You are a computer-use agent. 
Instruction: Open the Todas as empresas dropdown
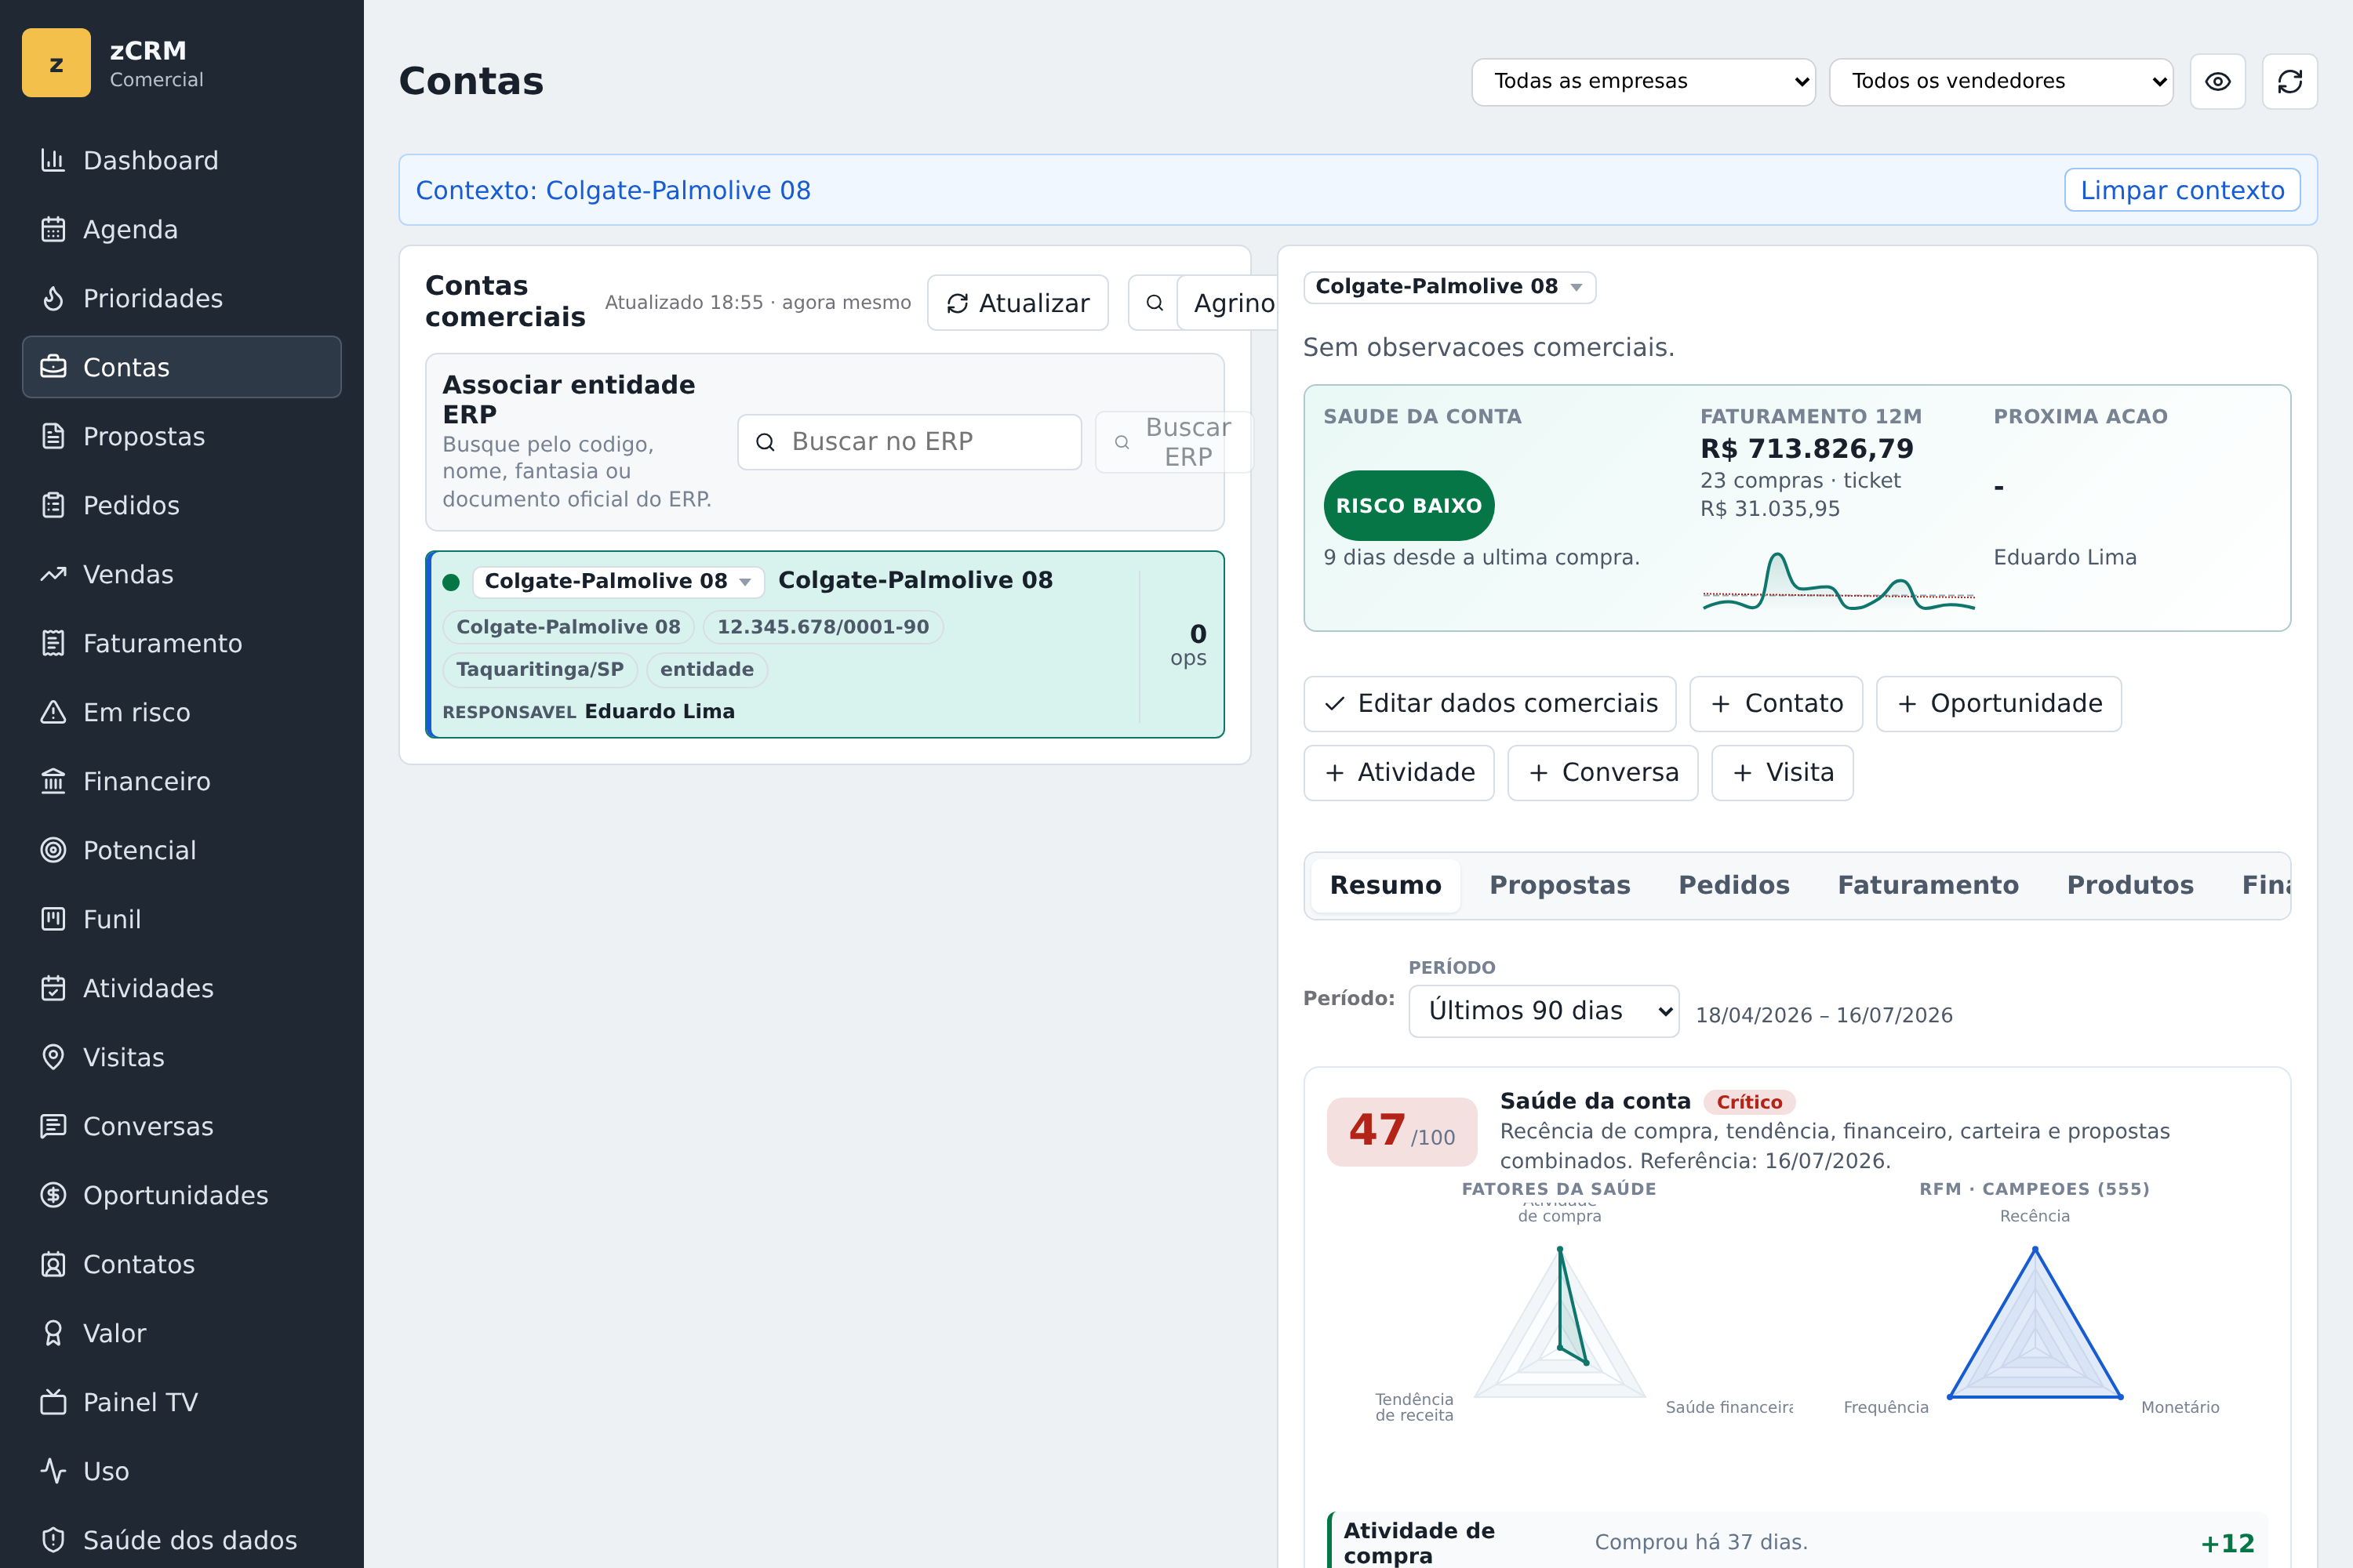coord(1642,81)
